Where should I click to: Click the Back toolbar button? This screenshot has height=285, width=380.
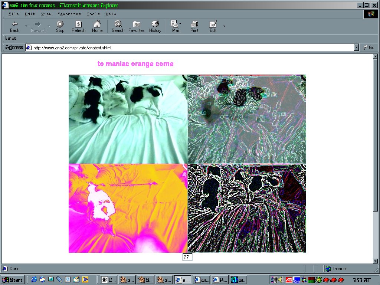[x=14, y=26]
